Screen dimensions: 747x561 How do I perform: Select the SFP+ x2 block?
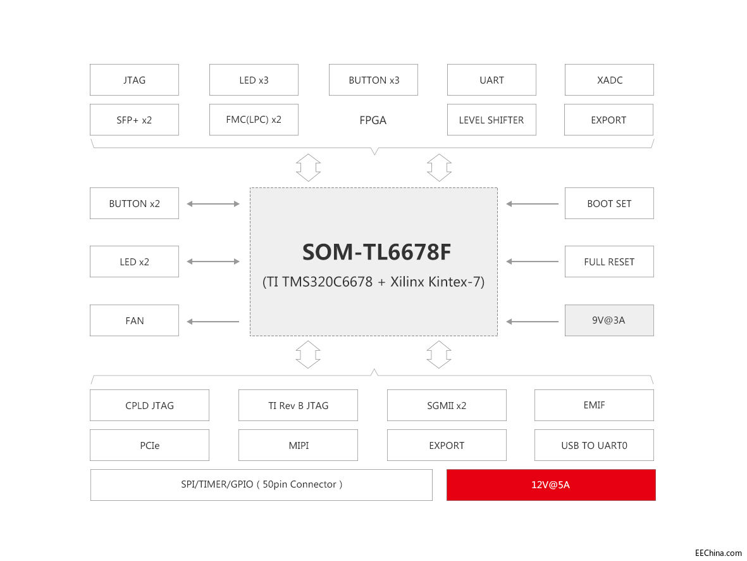pos(134,120)
